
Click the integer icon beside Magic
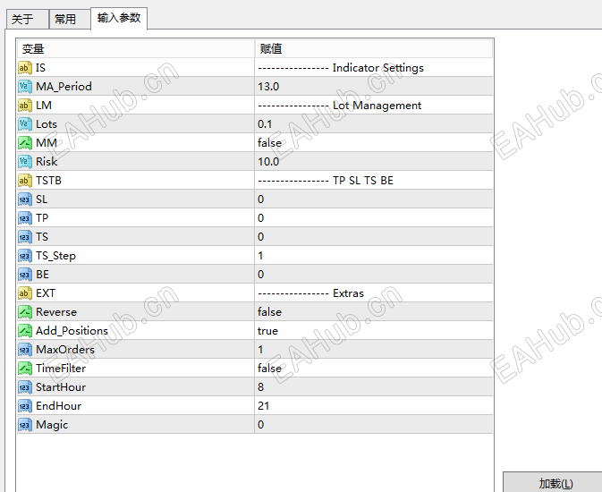tap(25, 425)
